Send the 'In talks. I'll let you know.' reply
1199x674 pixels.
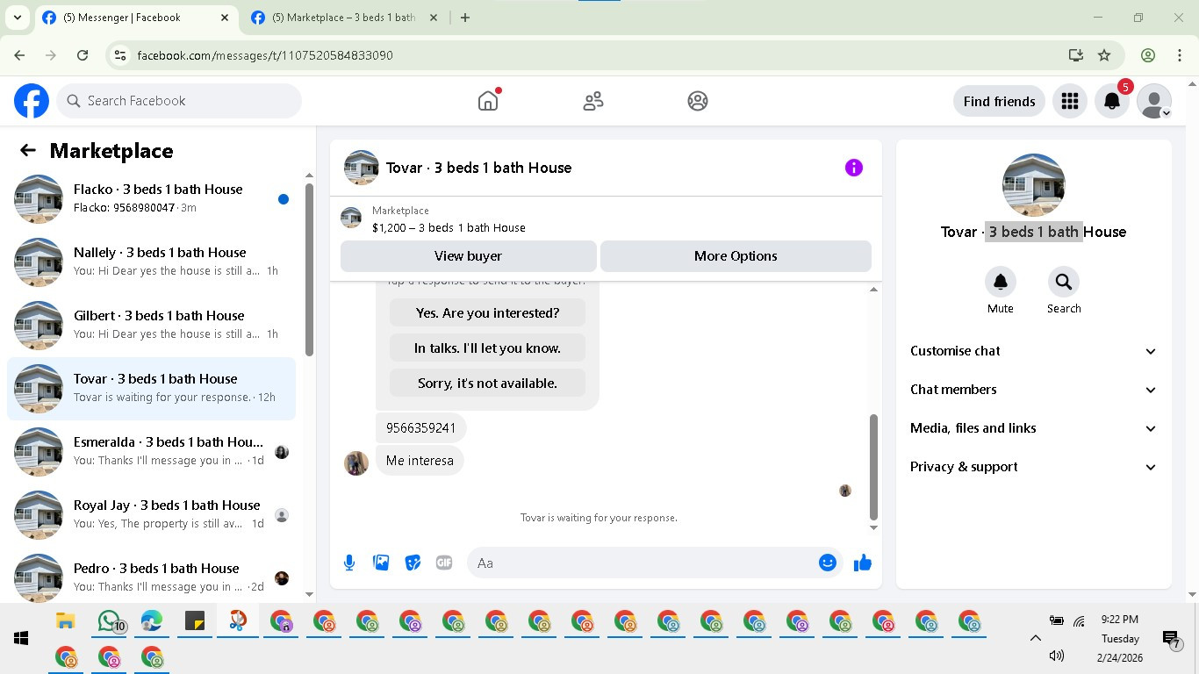pyautogui.click(x=487, y=348)
